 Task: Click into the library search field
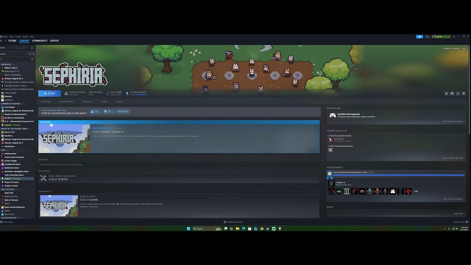pyautogui.click(x=15, y=59)
